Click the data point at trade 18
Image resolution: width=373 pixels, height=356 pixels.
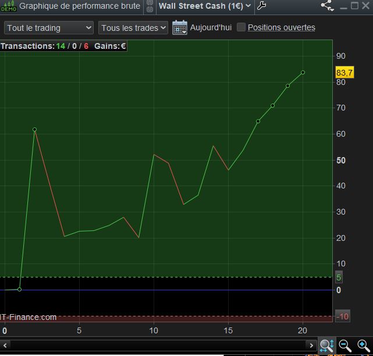pyautogui.click(x=272, y=106)
